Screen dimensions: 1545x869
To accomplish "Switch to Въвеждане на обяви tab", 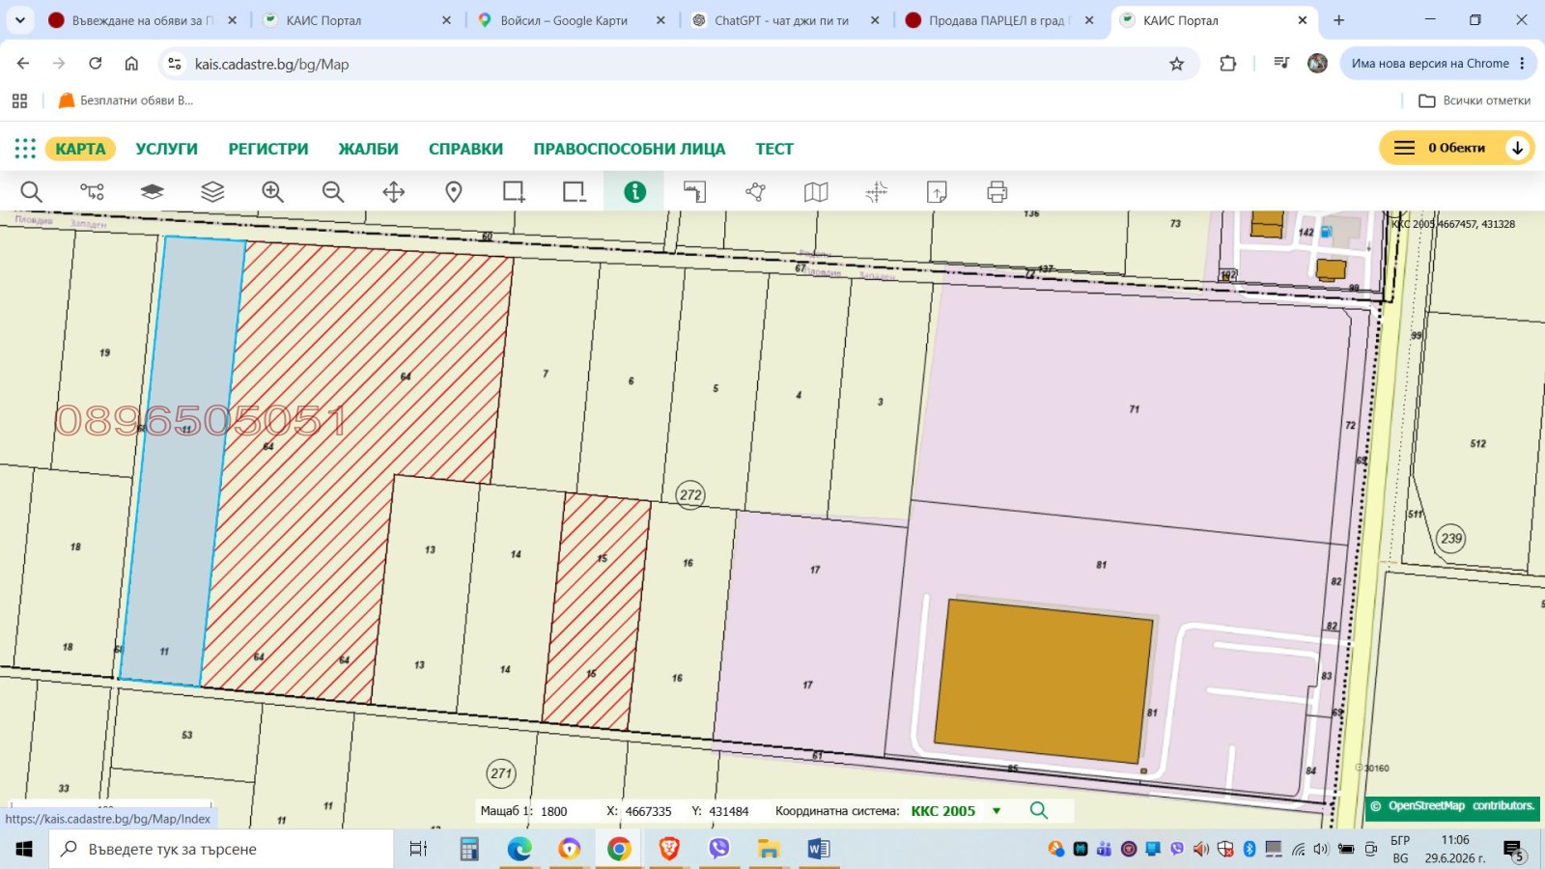I will pyautogui.click(x=143, y=20).
